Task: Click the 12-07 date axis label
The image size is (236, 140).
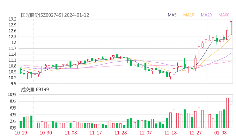Action: click(145, 133)
